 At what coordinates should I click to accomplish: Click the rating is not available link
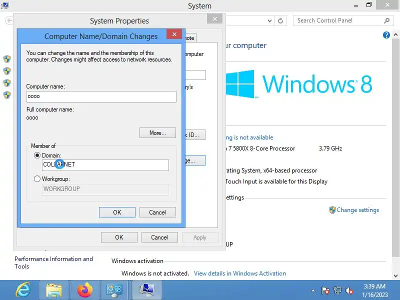[249, 137]
